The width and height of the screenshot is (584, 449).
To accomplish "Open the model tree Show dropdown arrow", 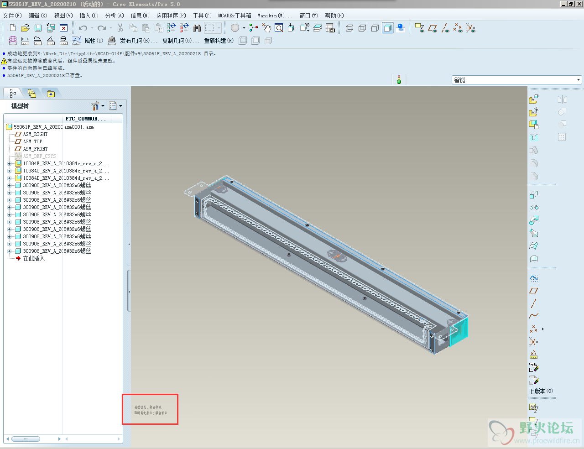I will pos(120,106).
